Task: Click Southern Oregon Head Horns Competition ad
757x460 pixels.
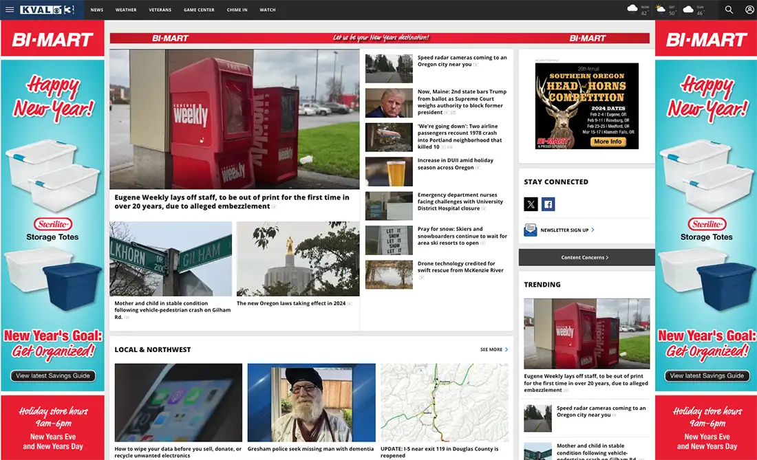Action: pyautogui.click(x=586, y=106)
